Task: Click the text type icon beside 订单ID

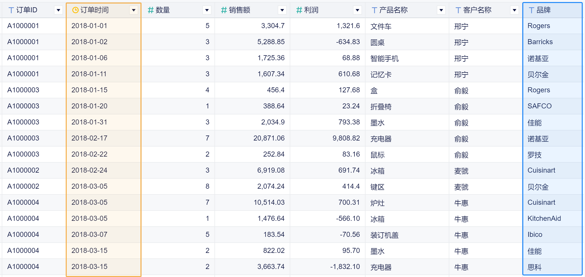Action: pyautogui.click(x=11, y=10)
